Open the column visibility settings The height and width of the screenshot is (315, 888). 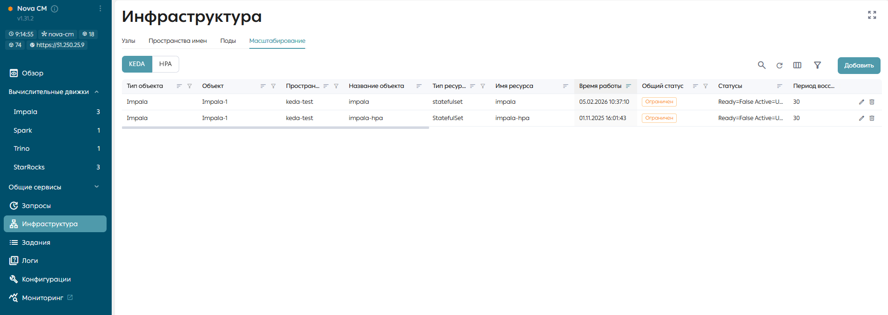pyautogui.click(x=797, y=65)
